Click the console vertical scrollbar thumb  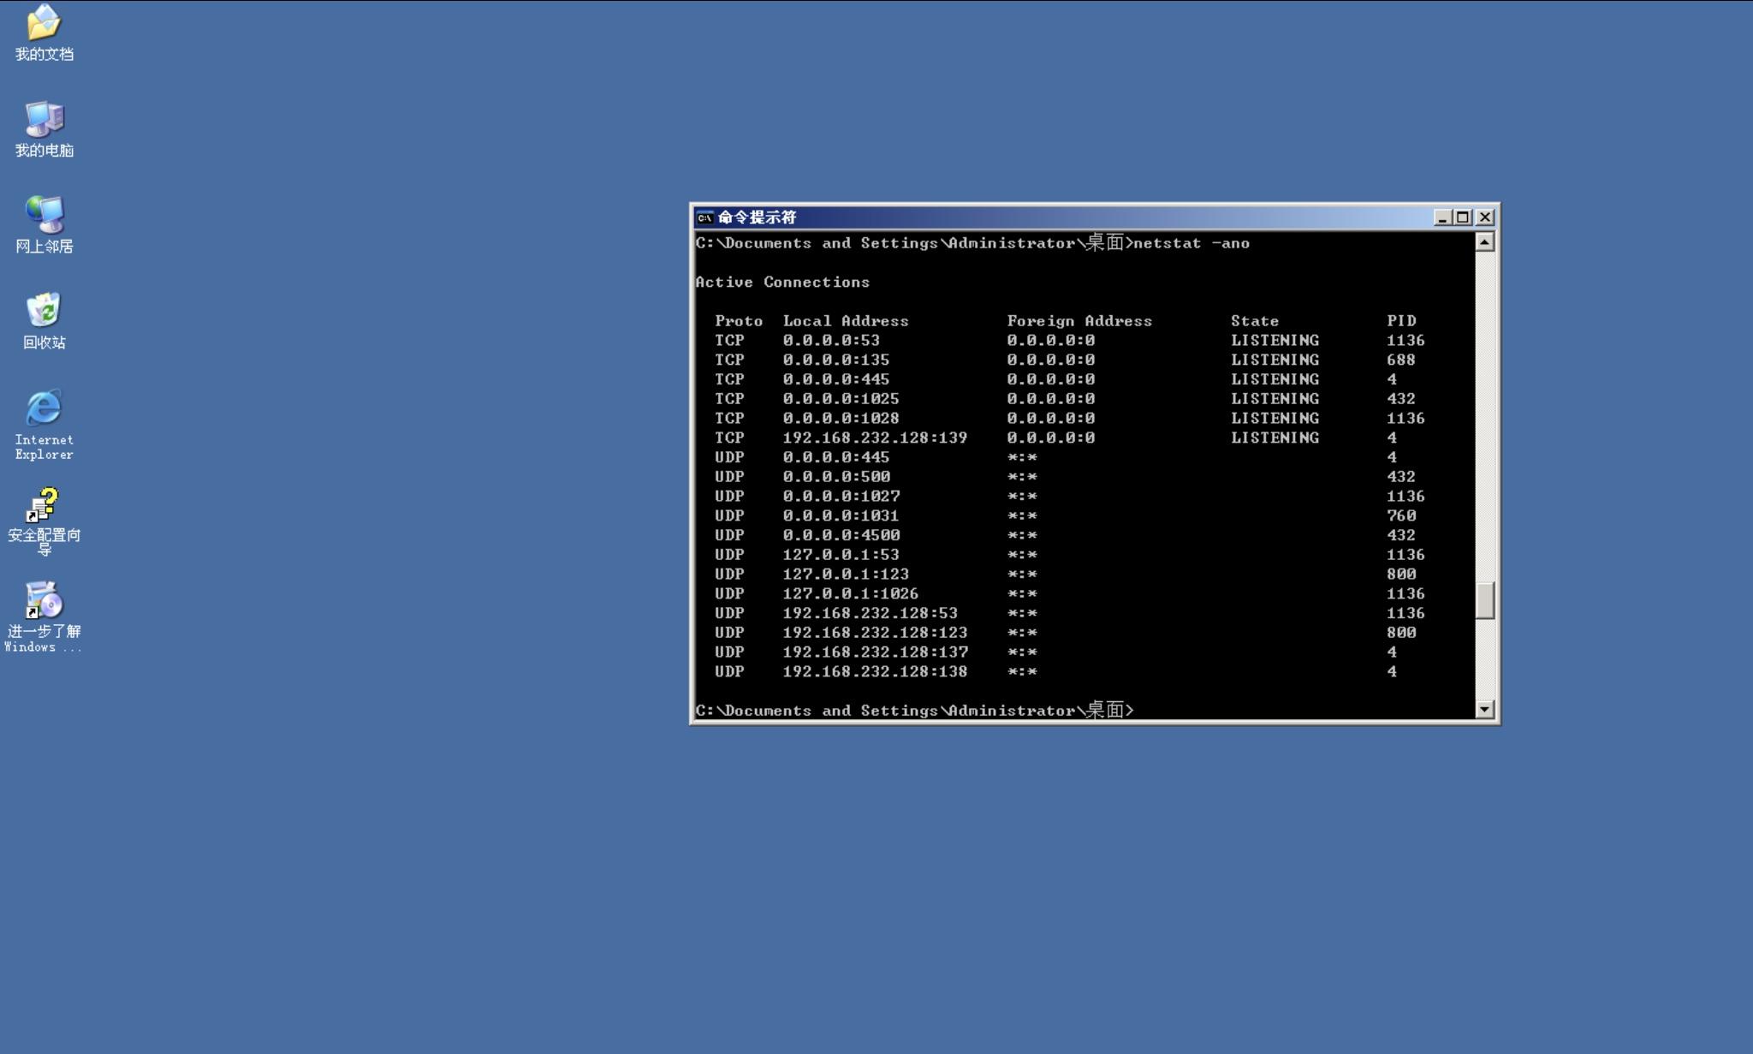click(x=1485, y=600)
